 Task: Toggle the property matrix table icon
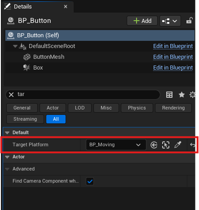click(x=169, y=95)
